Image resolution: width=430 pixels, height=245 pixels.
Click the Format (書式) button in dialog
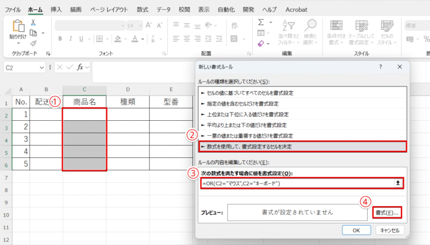pyautogui.click(x=387, y=212)
